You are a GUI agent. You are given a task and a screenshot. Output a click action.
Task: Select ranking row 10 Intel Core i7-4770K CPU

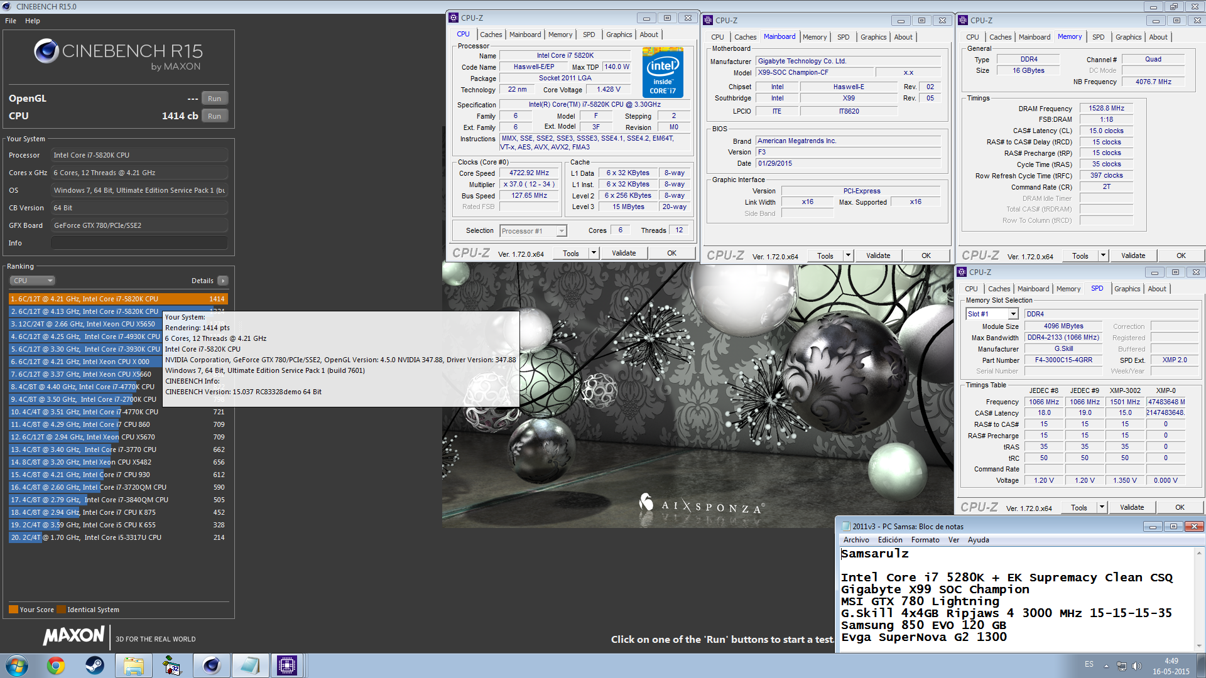(118, 412)
